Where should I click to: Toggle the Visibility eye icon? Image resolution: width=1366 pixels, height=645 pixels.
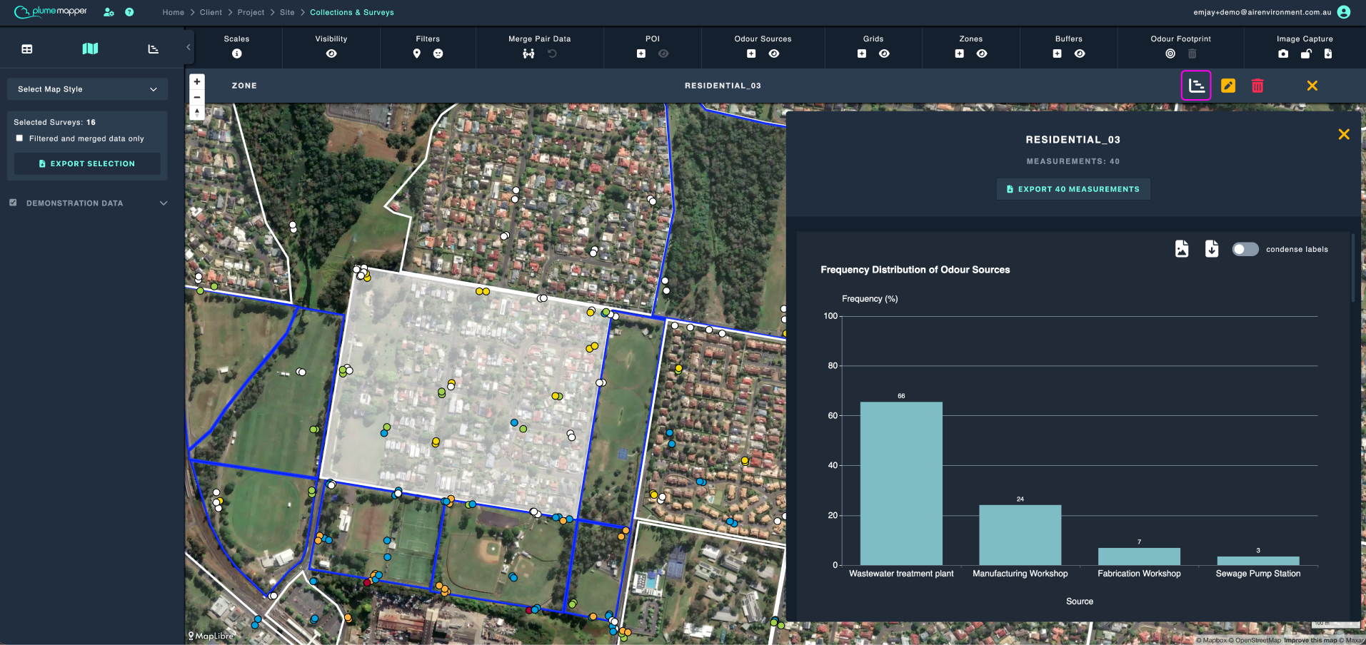[331, 54]
